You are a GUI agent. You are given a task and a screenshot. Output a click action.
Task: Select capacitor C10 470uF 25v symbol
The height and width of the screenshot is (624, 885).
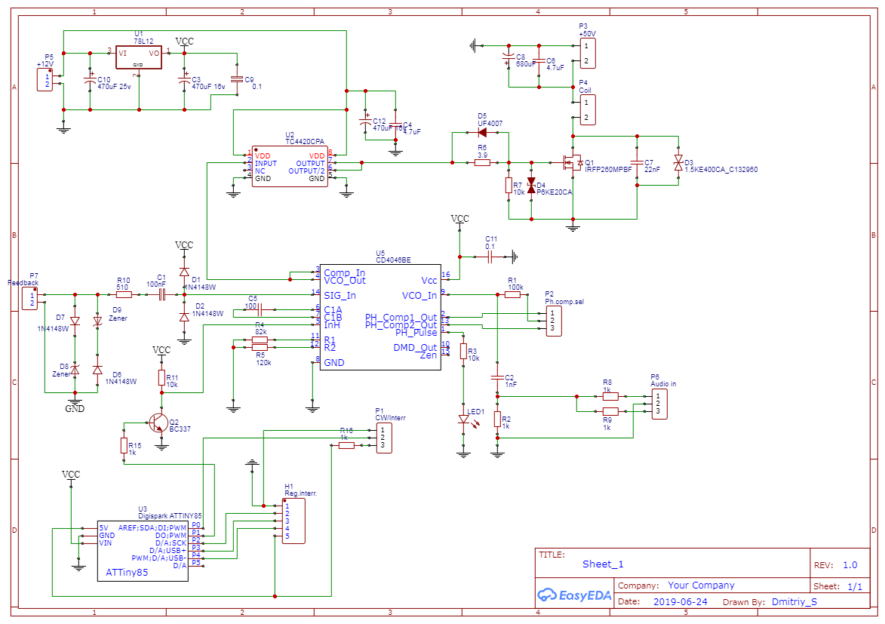click(x=90, y=80)
